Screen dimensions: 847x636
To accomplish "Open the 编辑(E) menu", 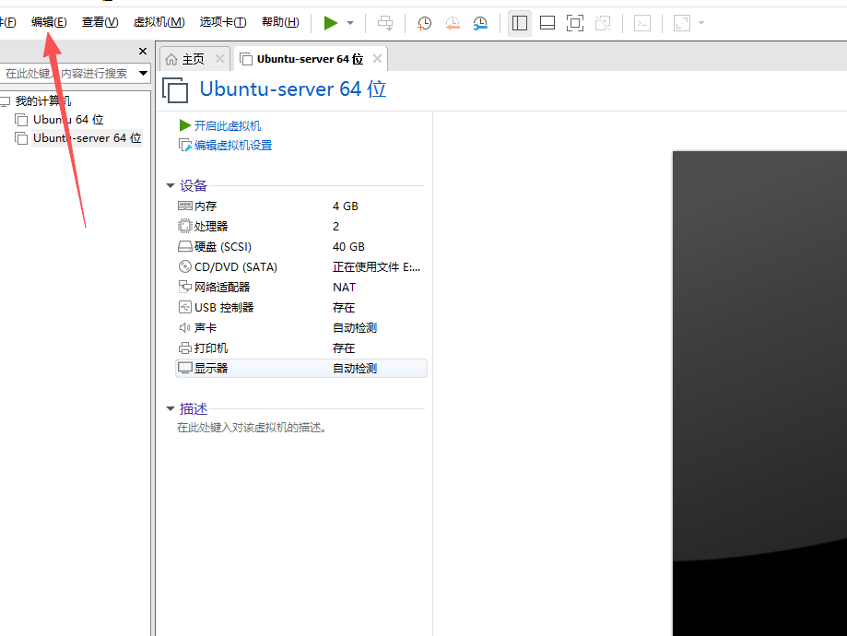I will (x=49, y=22).
